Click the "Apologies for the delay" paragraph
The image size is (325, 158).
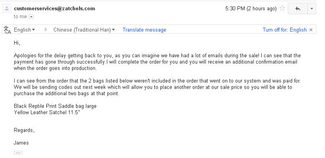(119, 62)
